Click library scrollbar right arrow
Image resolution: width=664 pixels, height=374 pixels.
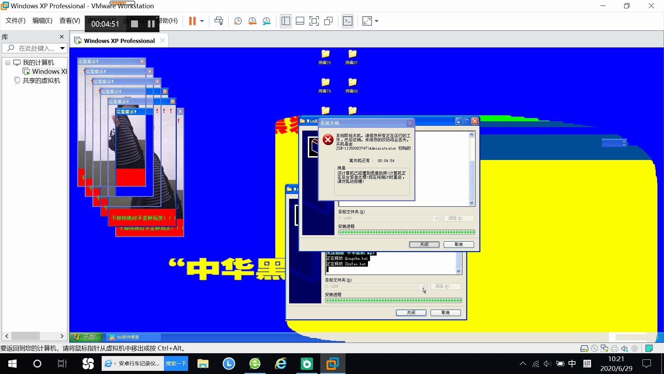(62, 336)
